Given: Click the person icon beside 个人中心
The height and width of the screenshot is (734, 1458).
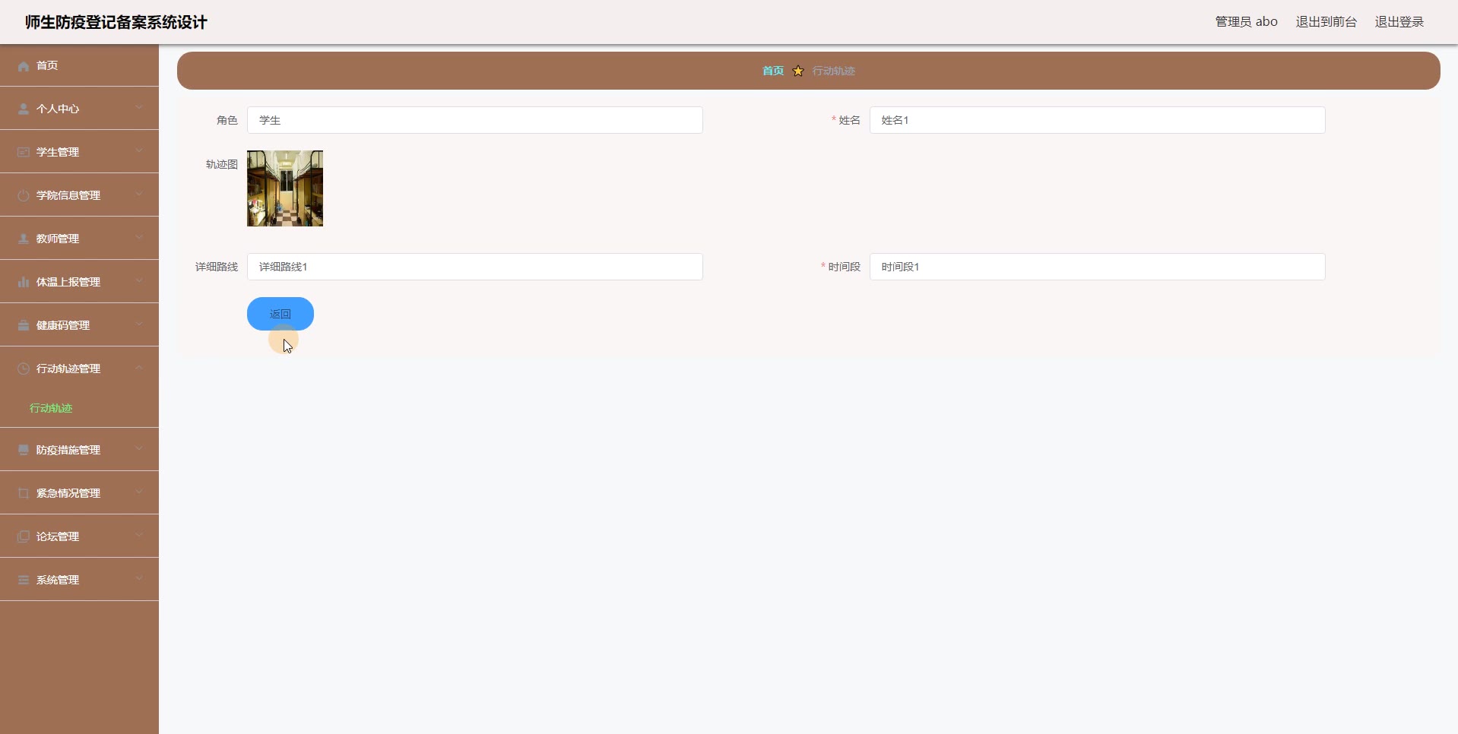Looking at the screenshot, I should 24,109.
